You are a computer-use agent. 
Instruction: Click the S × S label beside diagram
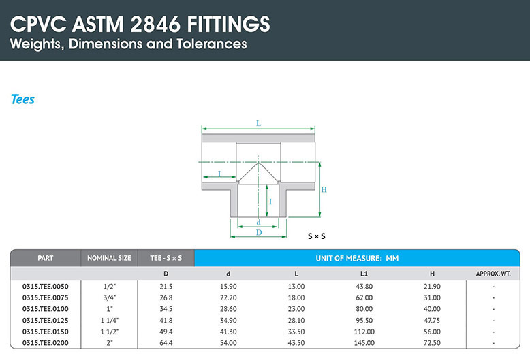pos(316,236)
